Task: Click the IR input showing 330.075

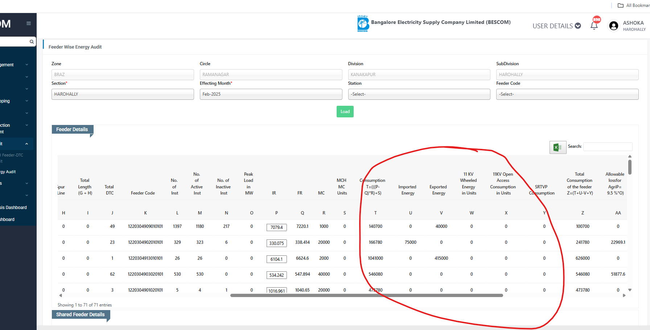Action: pos(276,243)
